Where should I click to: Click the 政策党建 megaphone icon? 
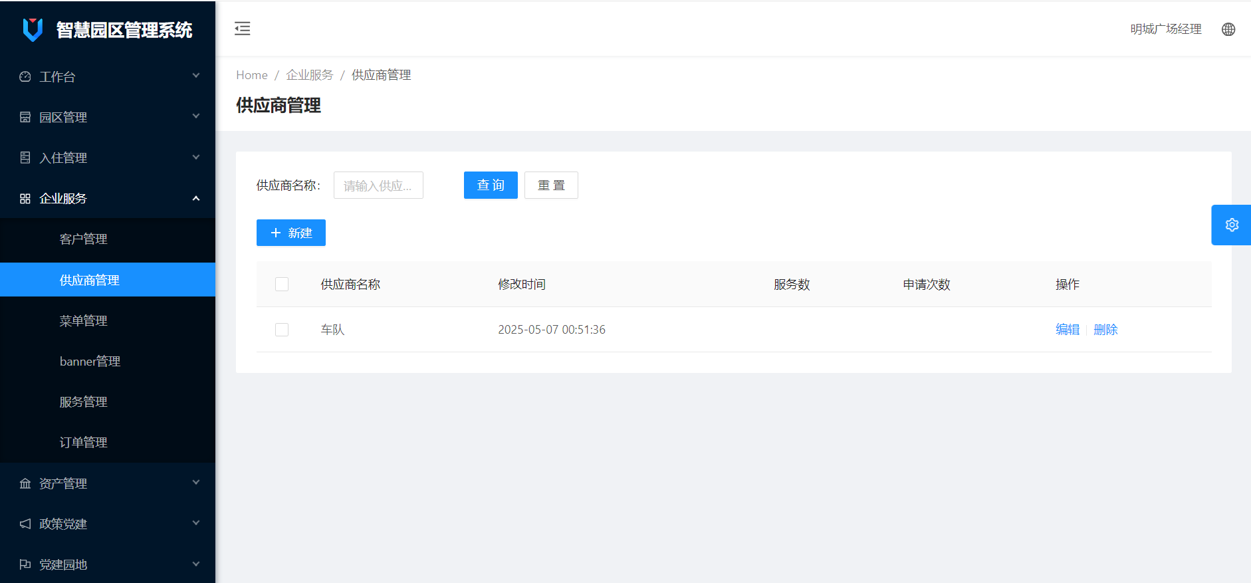(25, 525)
